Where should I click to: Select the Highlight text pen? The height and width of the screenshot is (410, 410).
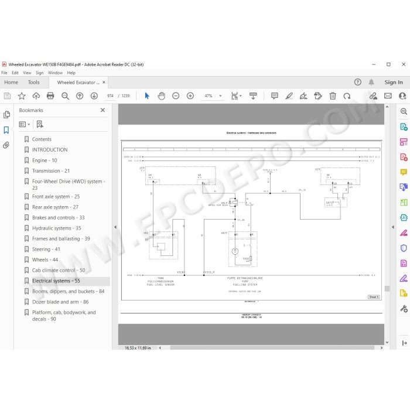pos(289,96)
